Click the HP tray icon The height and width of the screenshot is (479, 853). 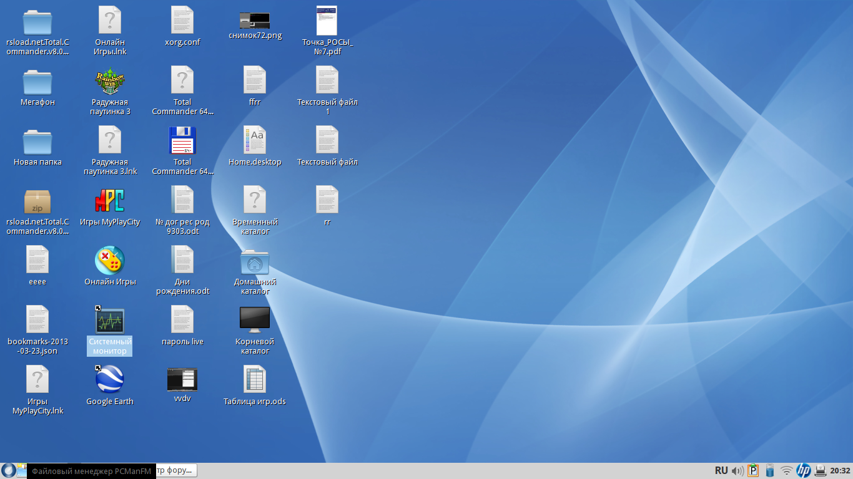(x=803, y=471)
